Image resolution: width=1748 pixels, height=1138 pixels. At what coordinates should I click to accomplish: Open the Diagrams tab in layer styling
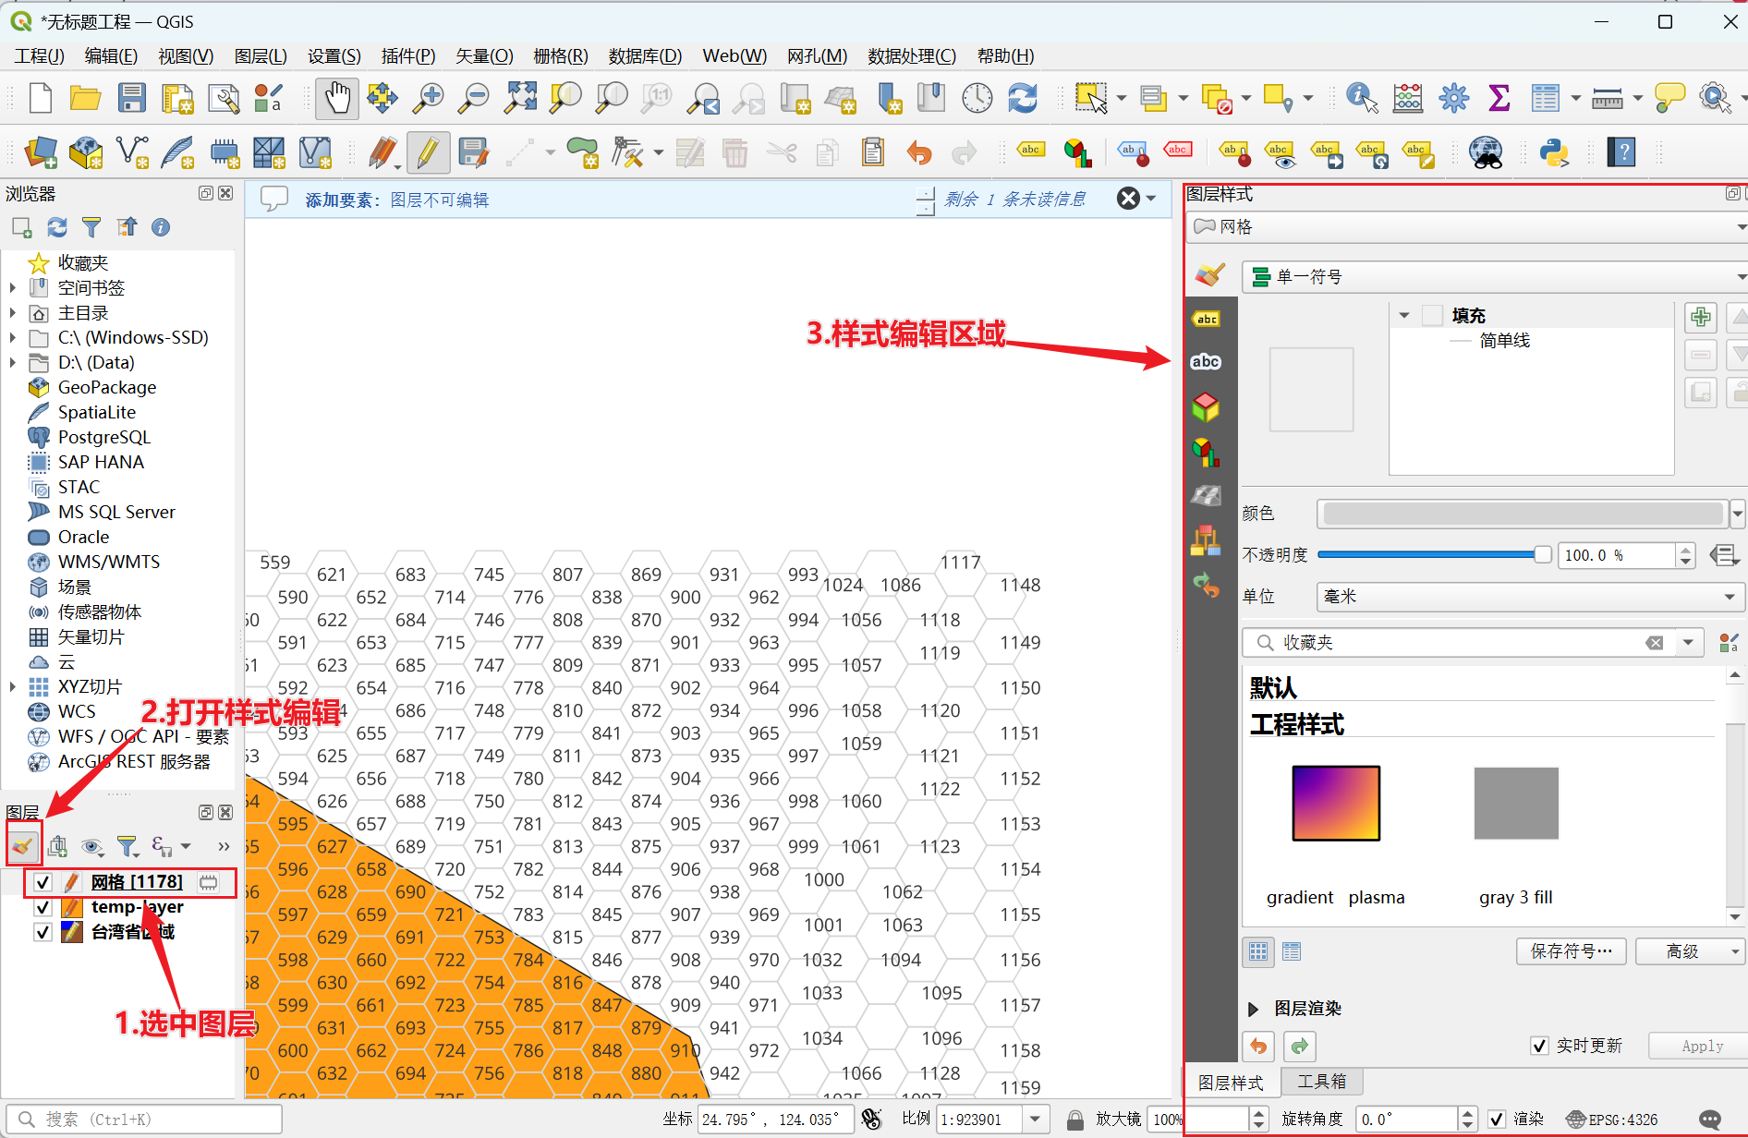1207,452
